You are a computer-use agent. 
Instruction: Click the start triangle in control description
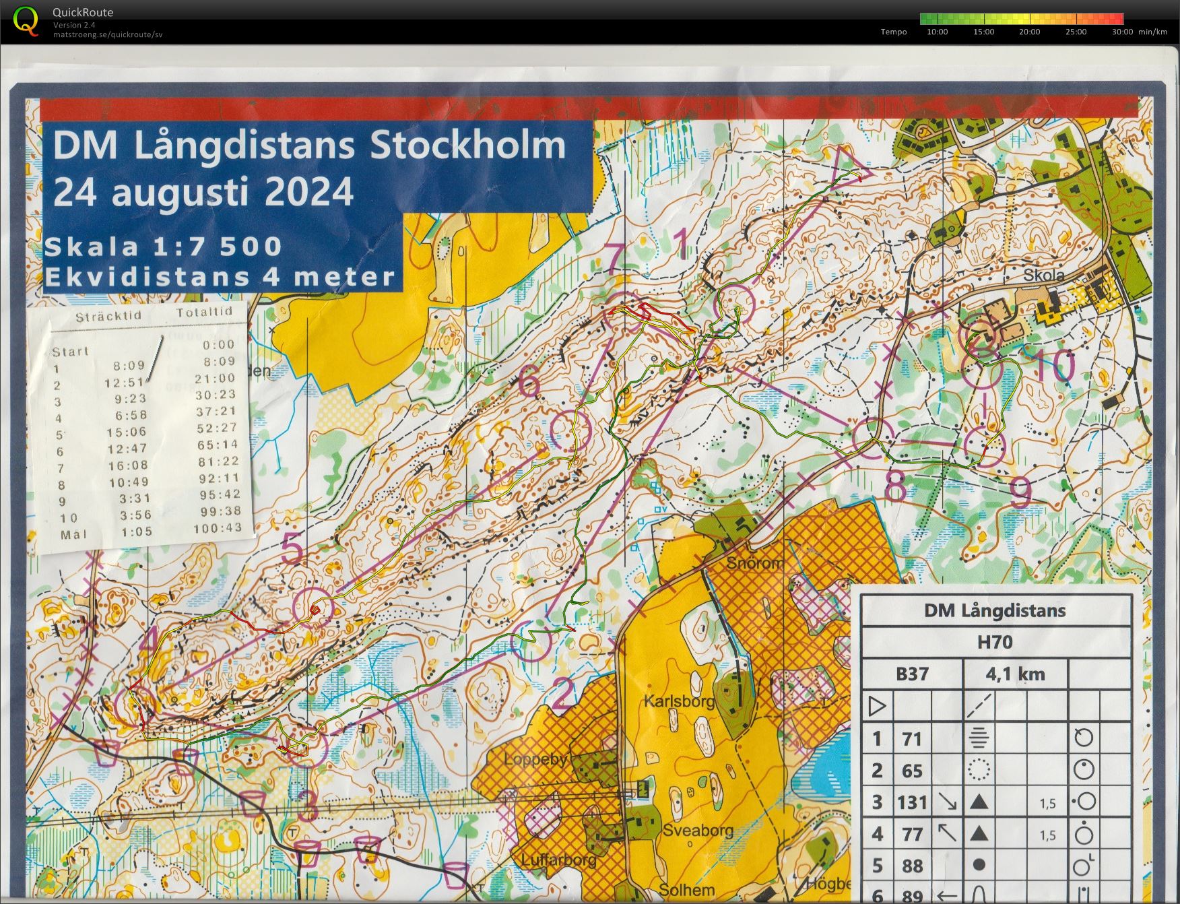(x=877, y=707)
